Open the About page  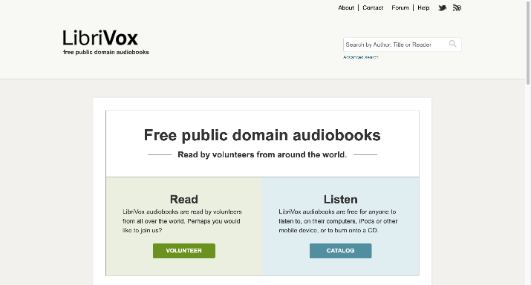pos(346,7)
